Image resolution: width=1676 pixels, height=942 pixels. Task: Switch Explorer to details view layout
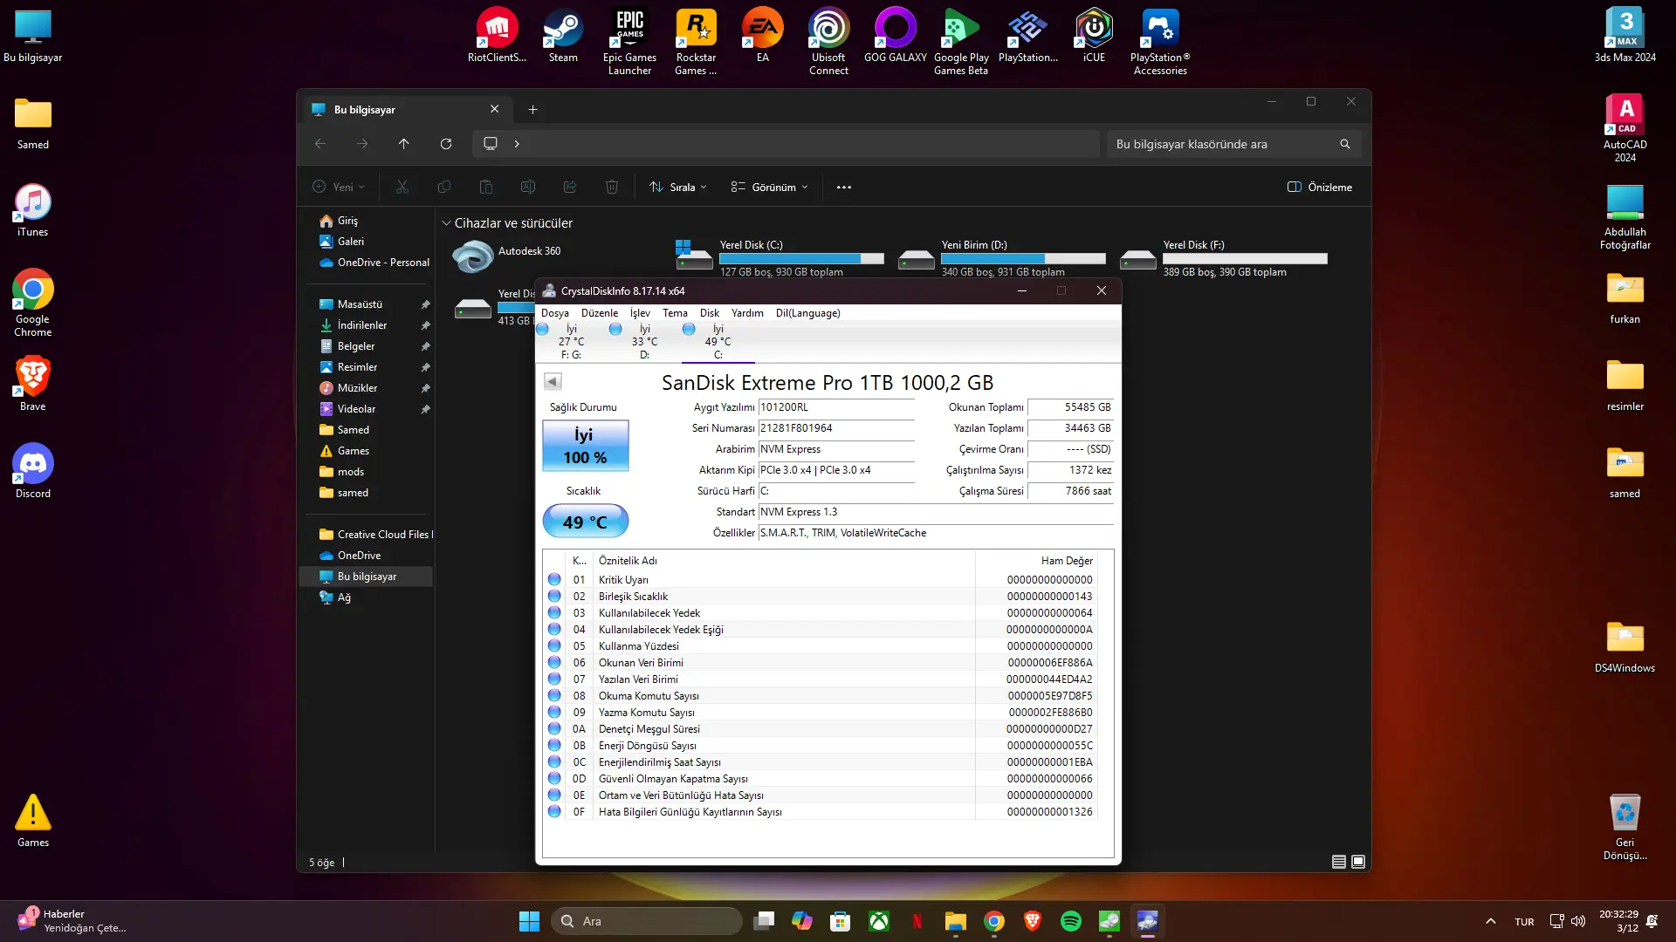[x=1339, y=862]
